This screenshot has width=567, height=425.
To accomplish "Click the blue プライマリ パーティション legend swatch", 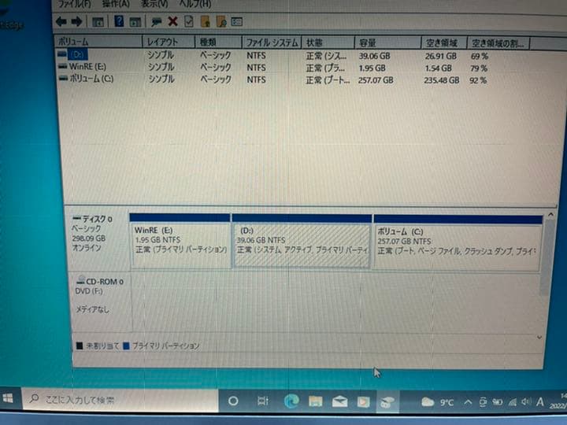I will [126, 346].
